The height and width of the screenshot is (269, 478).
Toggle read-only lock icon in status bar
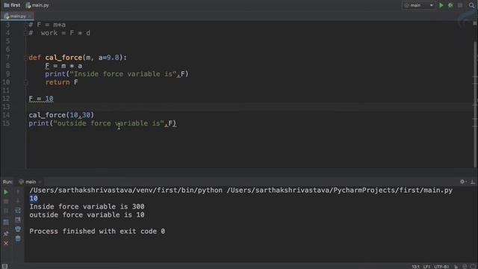pos(456,267)
